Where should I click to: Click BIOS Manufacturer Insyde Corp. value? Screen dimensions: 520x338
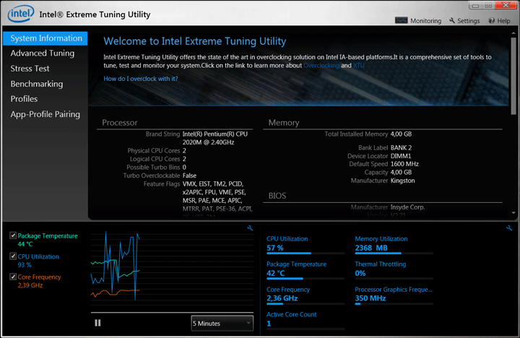point(407,207)
